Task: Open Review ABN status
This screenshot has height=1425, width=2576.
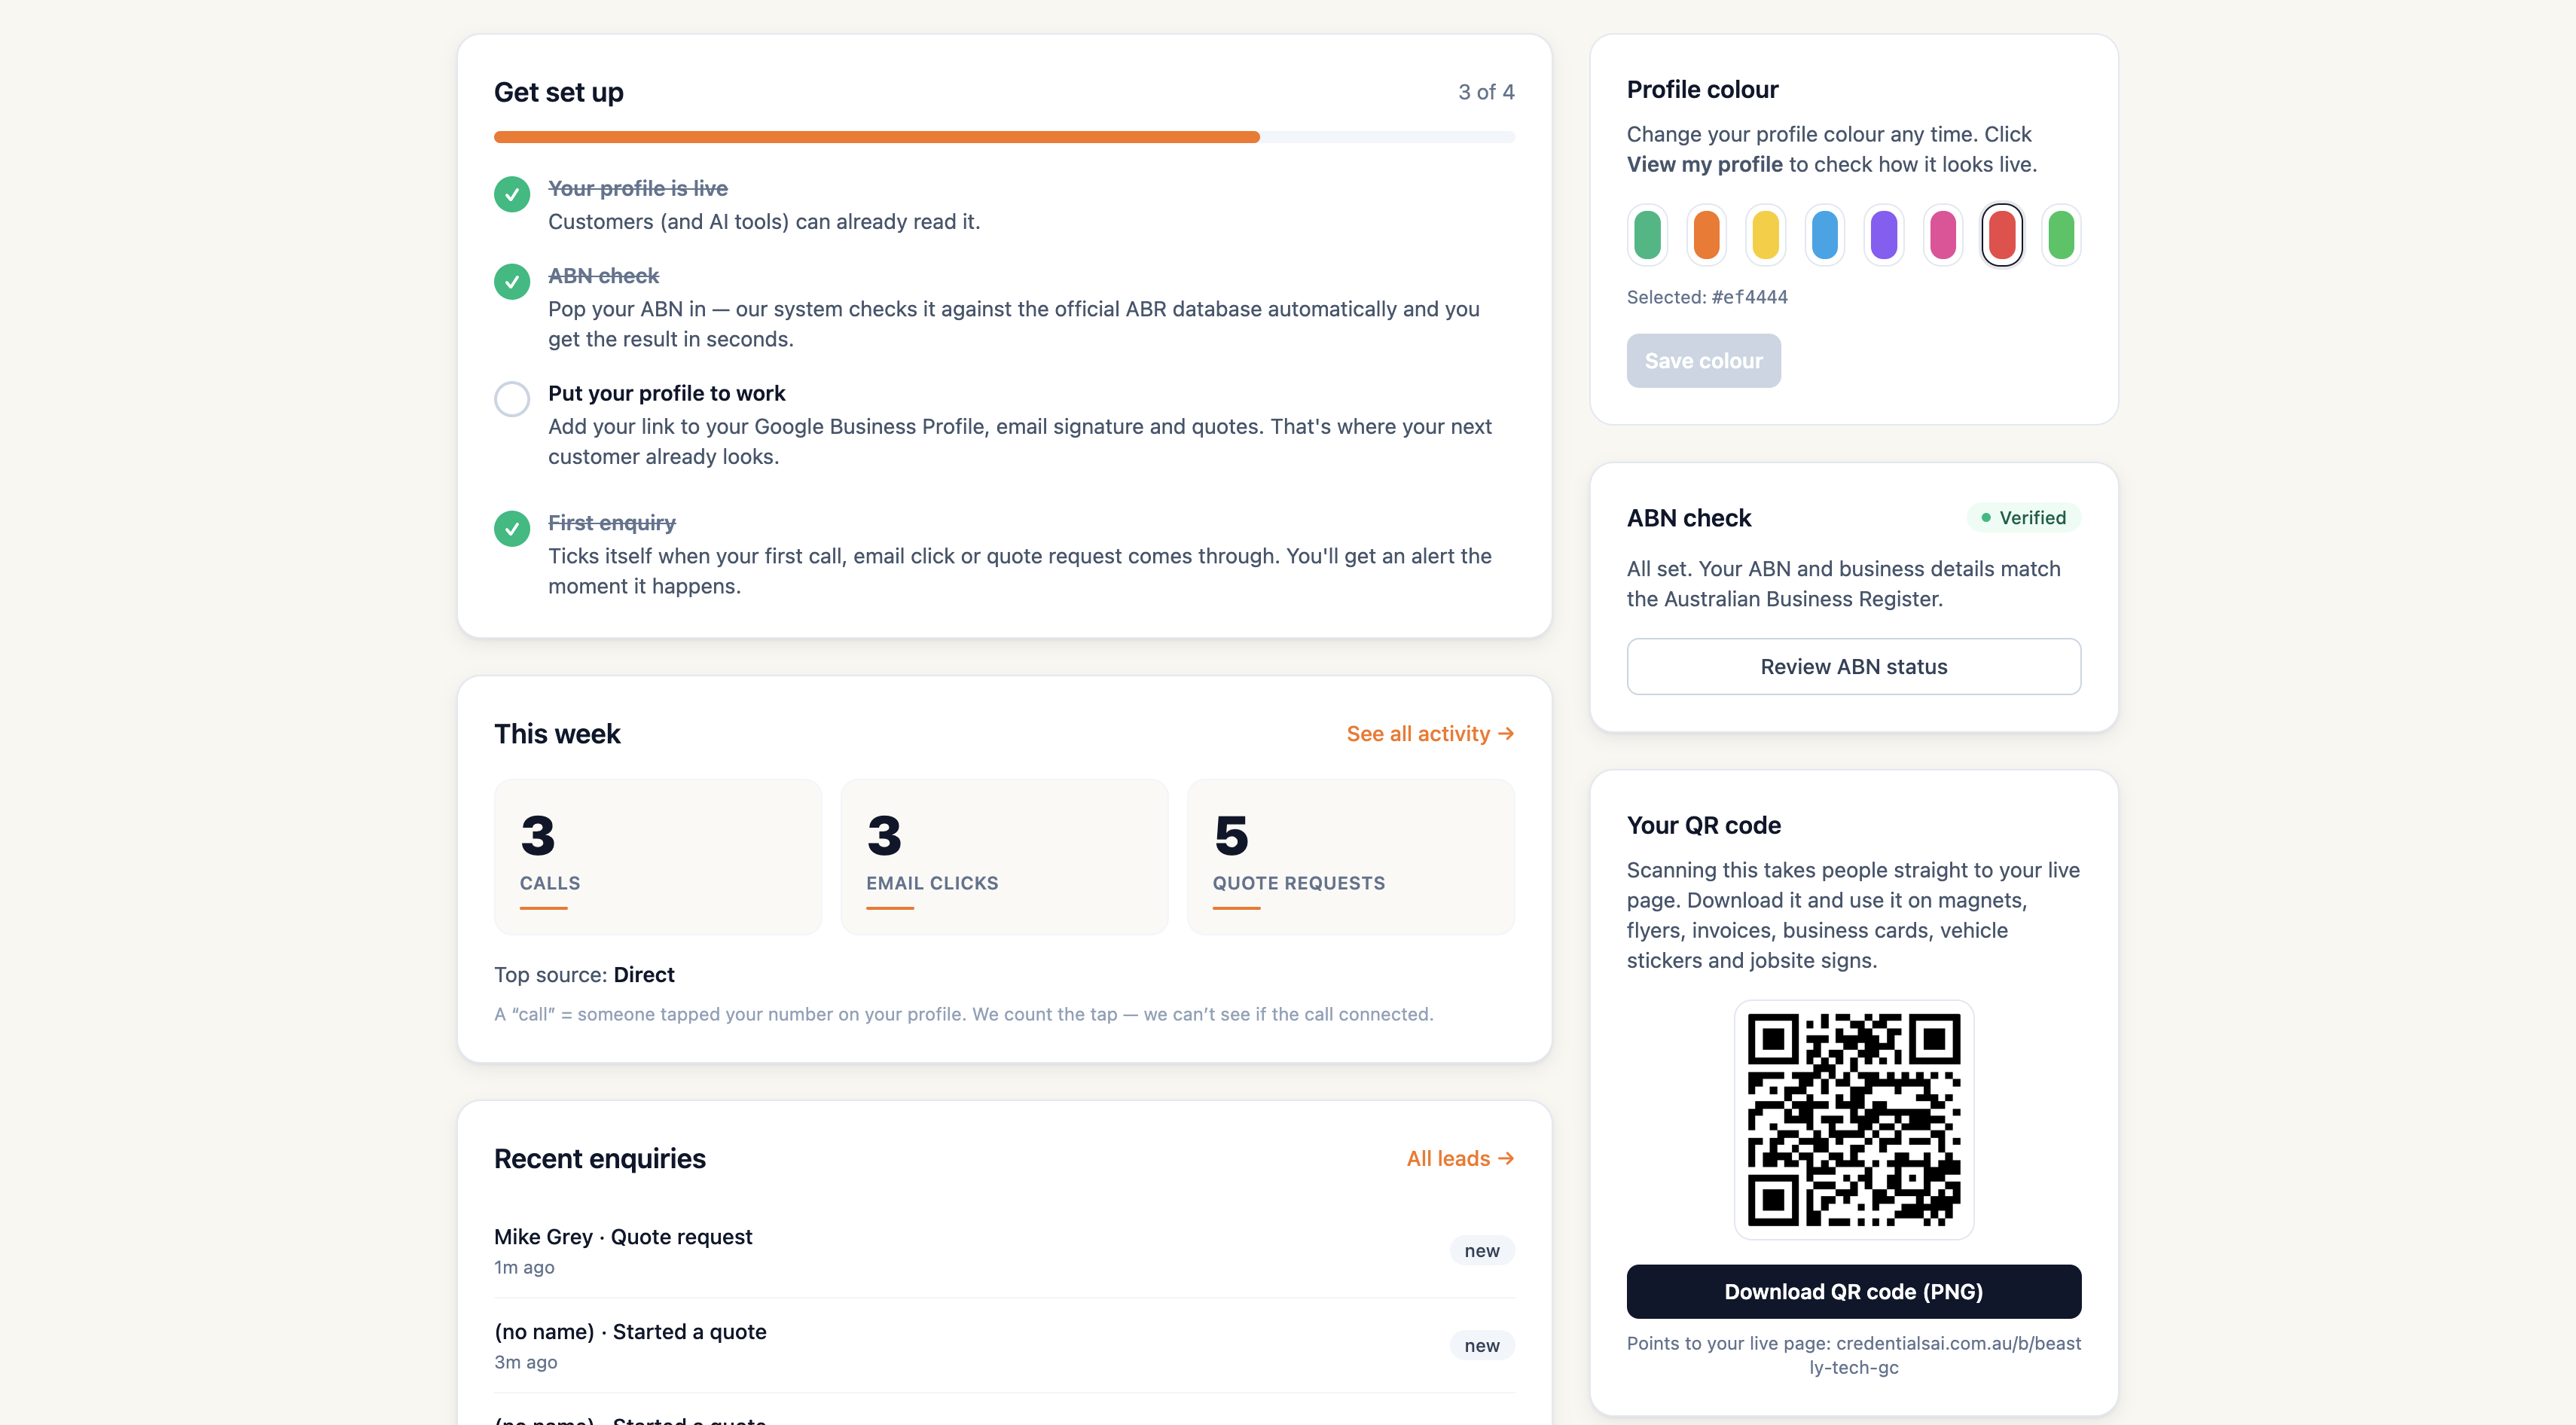Action: click(1853, 667)
